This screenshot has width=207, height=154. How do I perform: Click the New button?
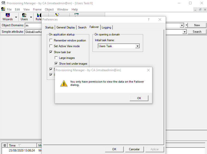[x=197, y=25]
